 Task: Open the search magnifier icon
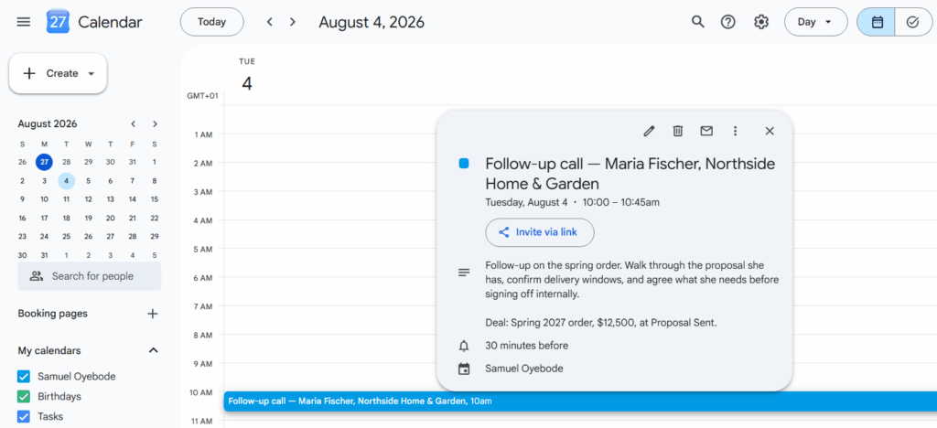(x=697, y=22)
